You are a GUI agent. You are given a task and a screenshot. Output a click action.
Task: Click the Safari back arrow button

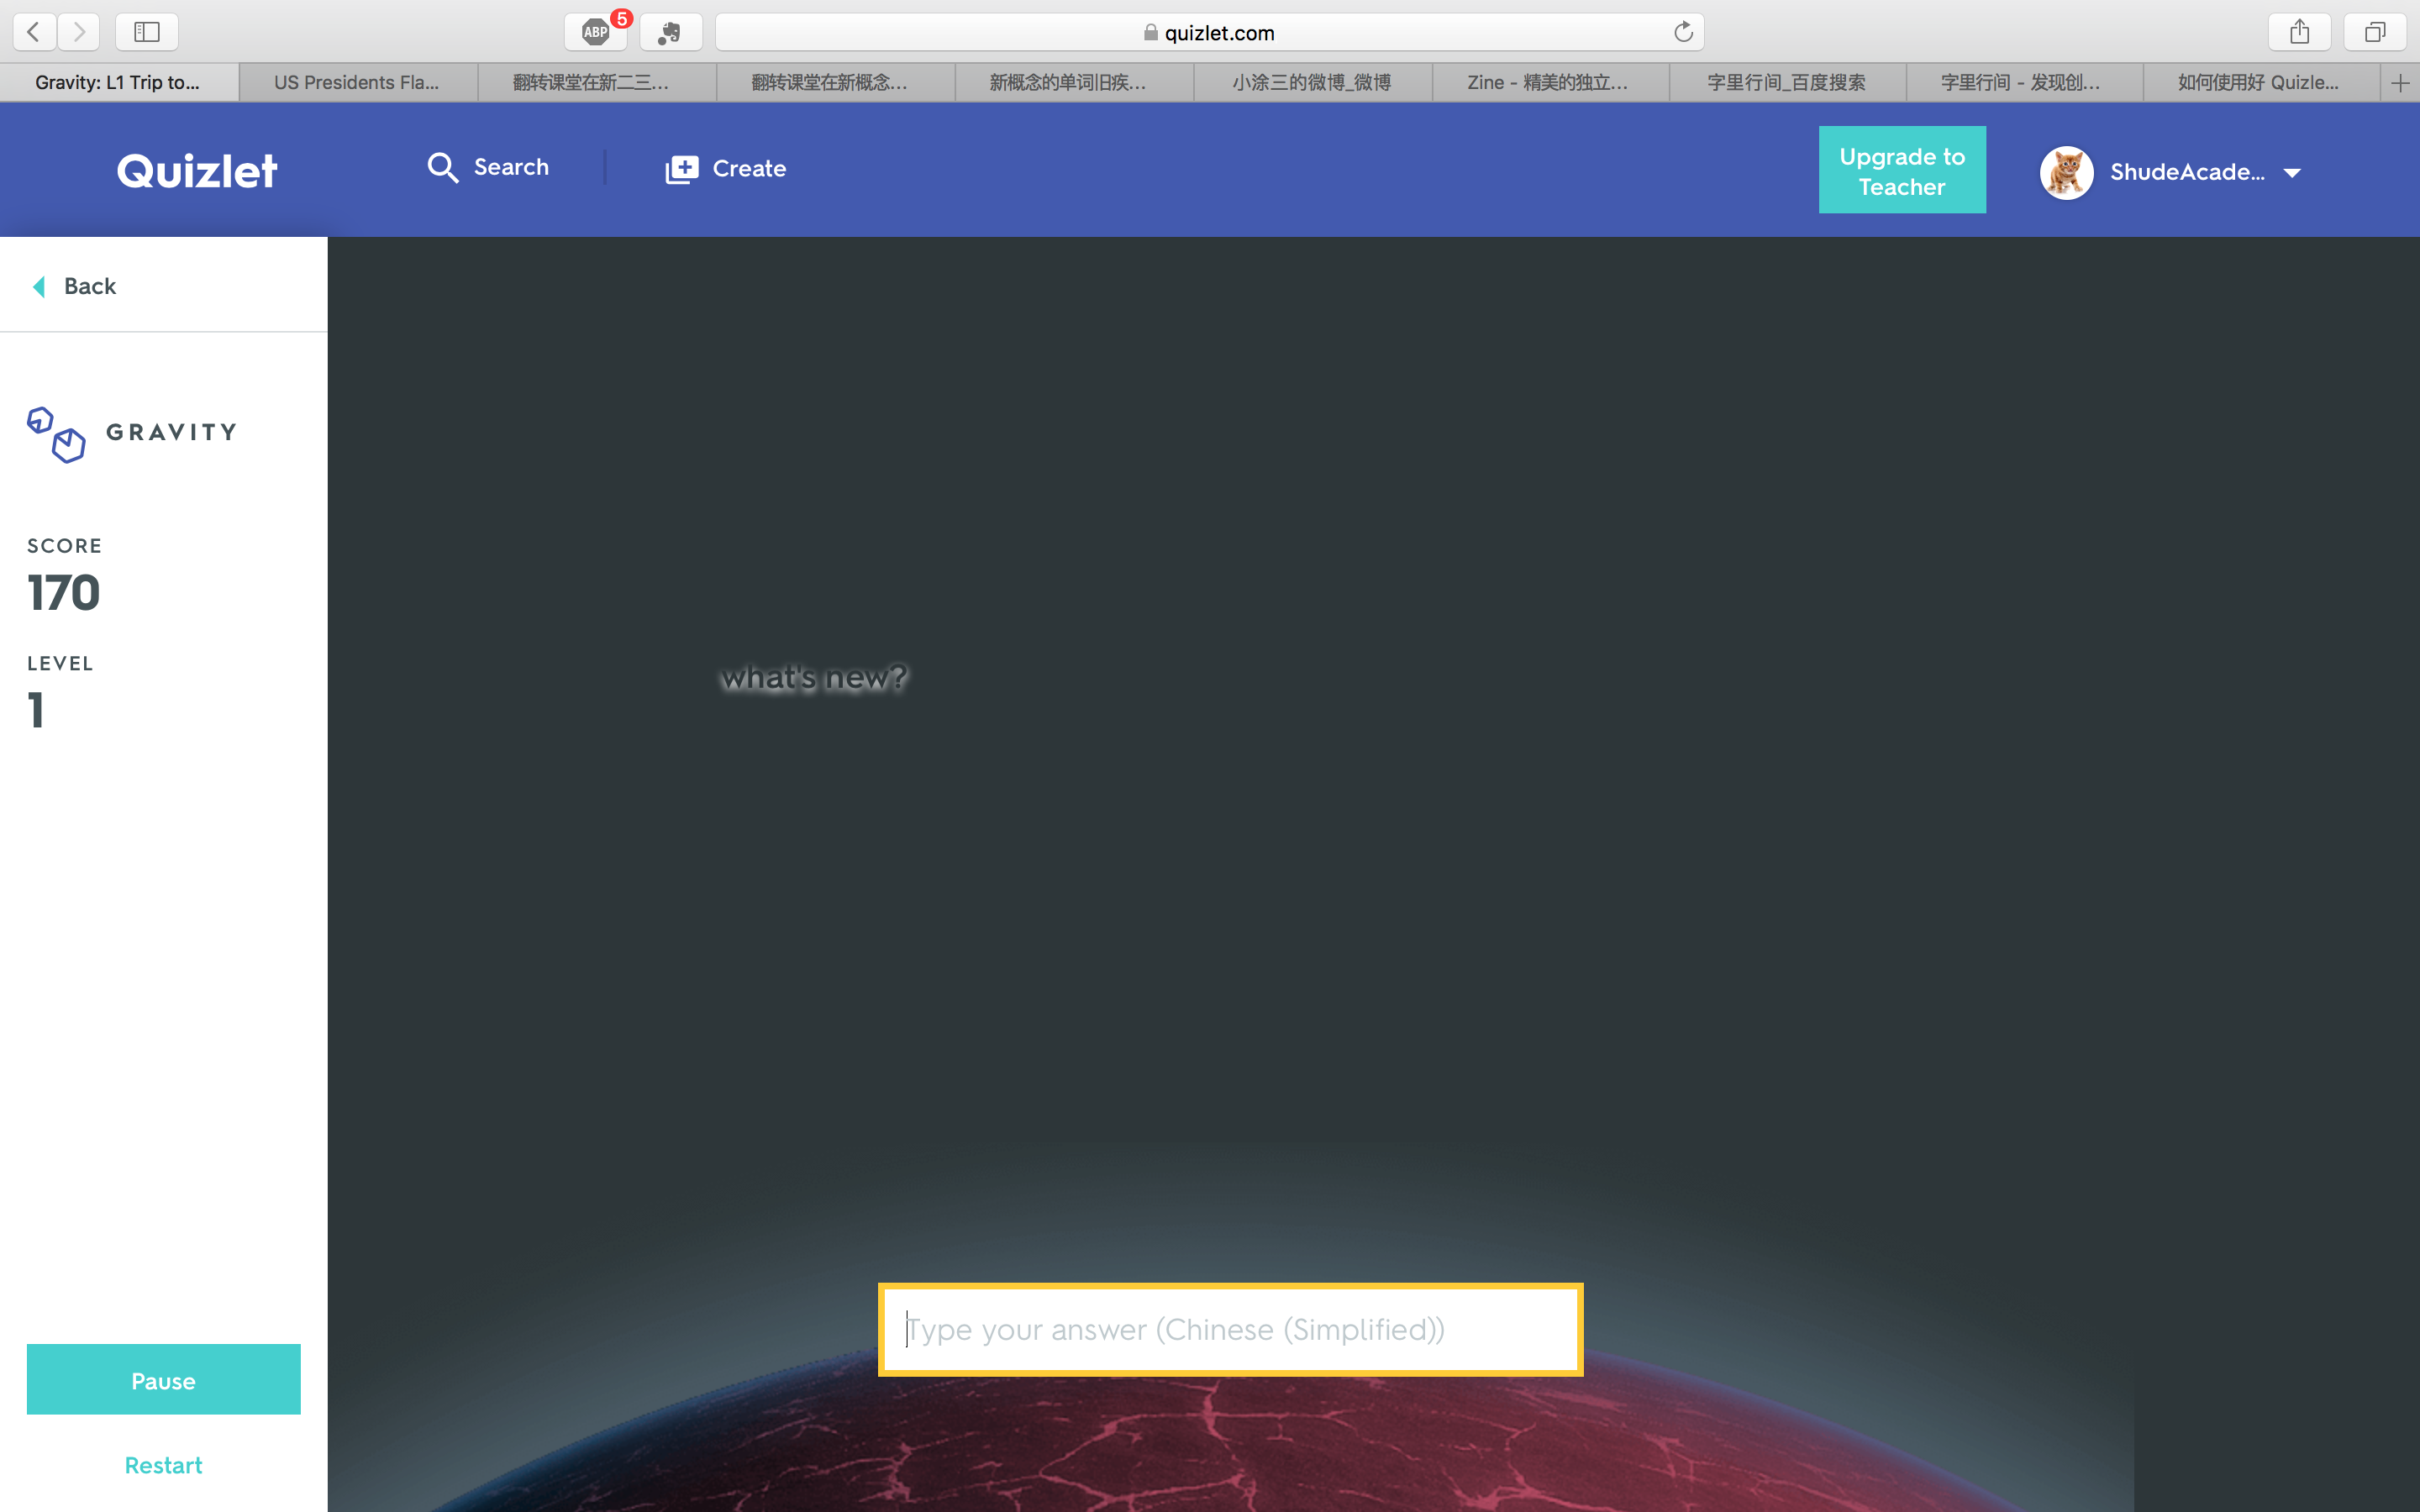click(x=34, y=32)
